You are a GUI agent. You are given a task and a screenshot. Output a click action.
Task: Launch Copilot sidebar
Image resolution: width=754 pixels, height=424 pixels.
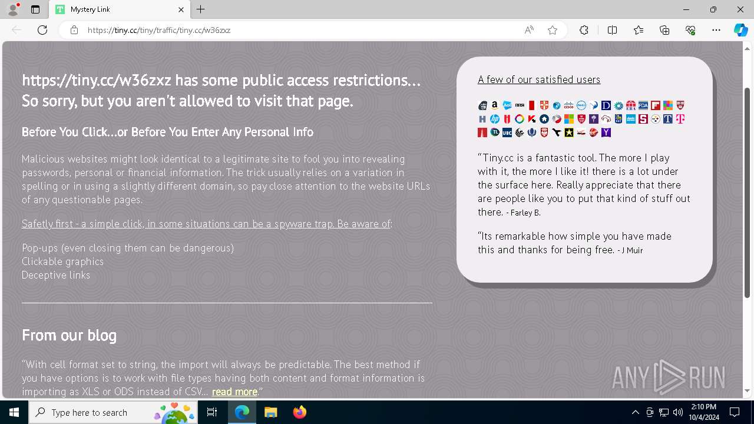click(x=740, y=30)
